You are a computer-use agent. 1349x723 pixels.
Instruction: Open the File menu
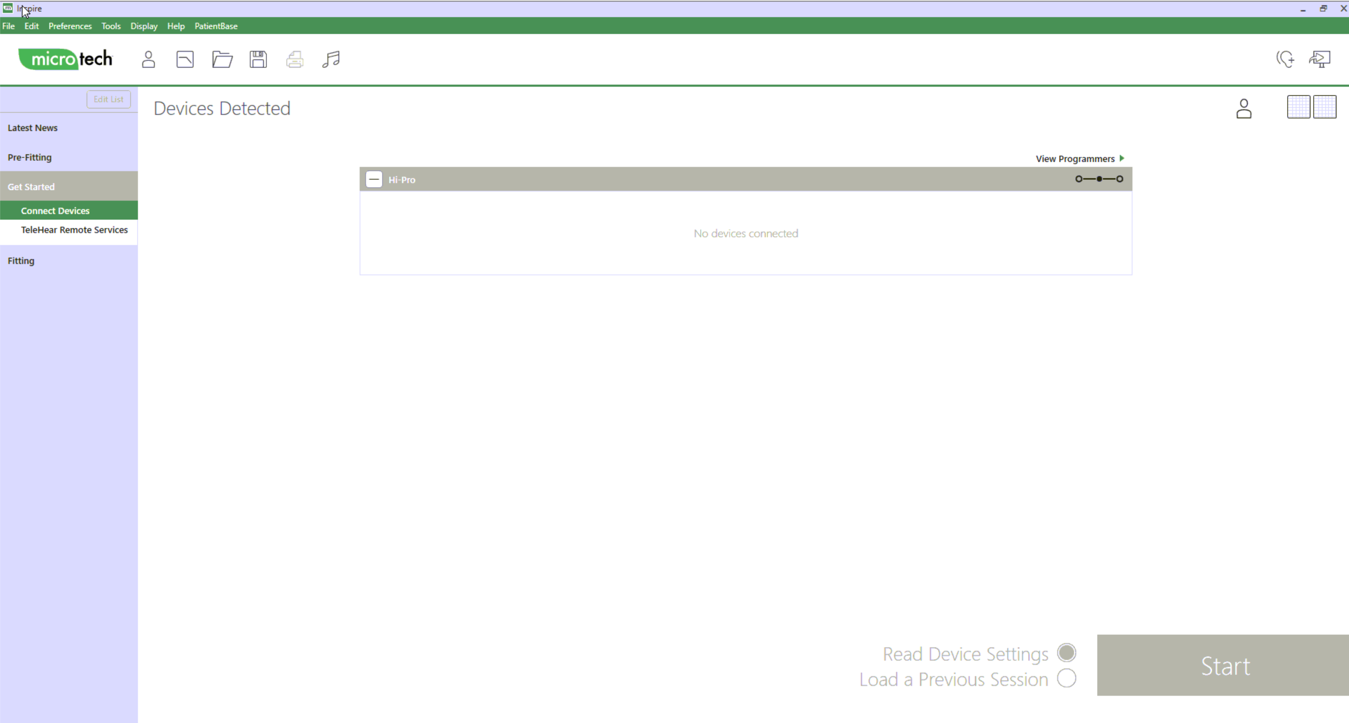[8, 26]
